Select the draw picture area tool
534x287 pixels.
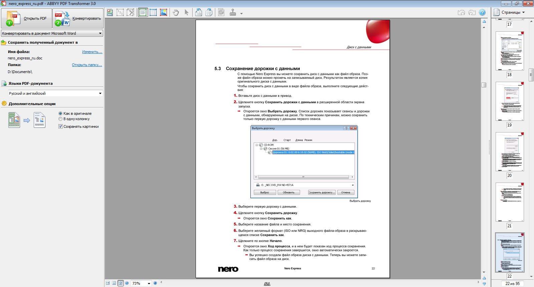coord(164,12)
